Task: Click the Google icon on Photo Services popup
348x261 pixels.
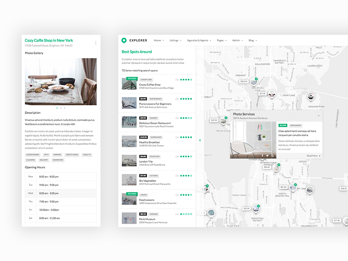Action: [x=272, y=155]
